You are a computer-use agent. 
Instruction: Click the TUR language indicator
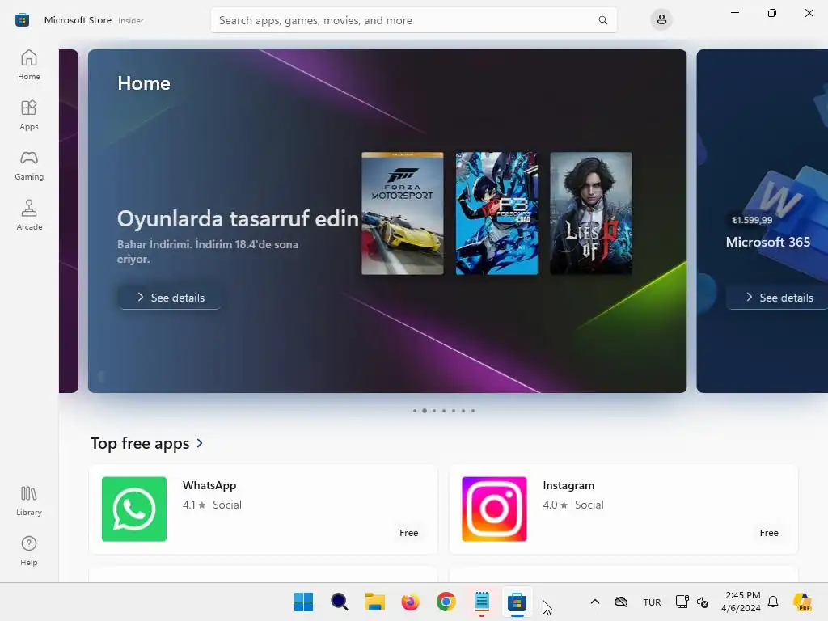pos(652,602)
